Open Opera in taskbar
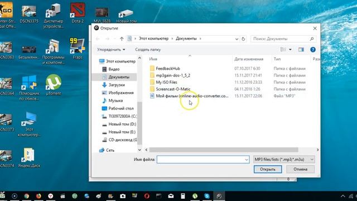 (x=147, y=196)
